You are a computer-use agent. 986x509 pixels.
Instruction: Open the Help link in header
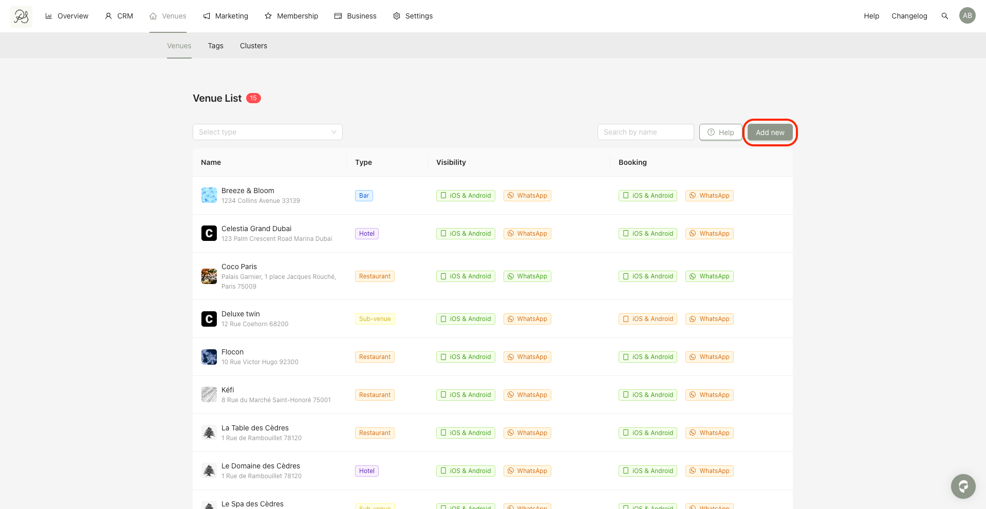point(871,16)
